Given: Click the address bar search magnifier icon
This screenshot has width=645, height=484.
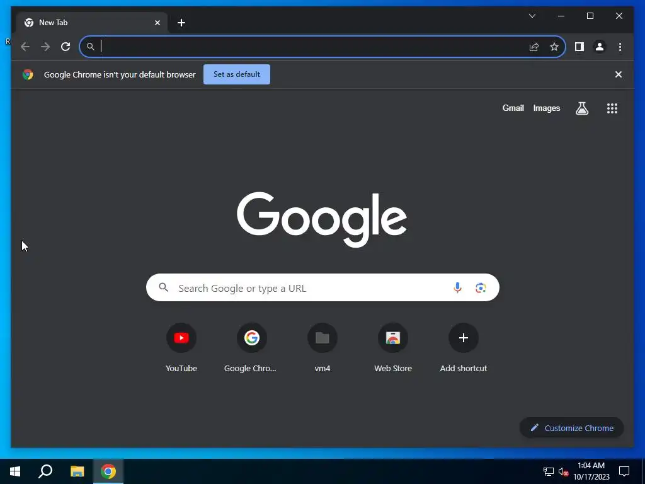Looking at the screenshot, I should (x=91, y=47).
